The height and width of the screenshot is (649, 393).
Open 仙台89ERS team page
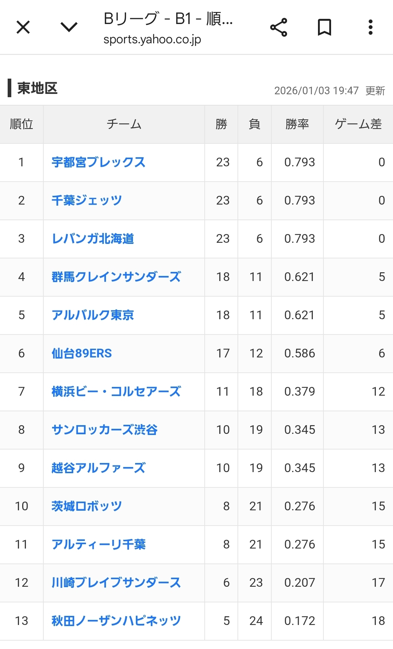[x=82, y=353]
